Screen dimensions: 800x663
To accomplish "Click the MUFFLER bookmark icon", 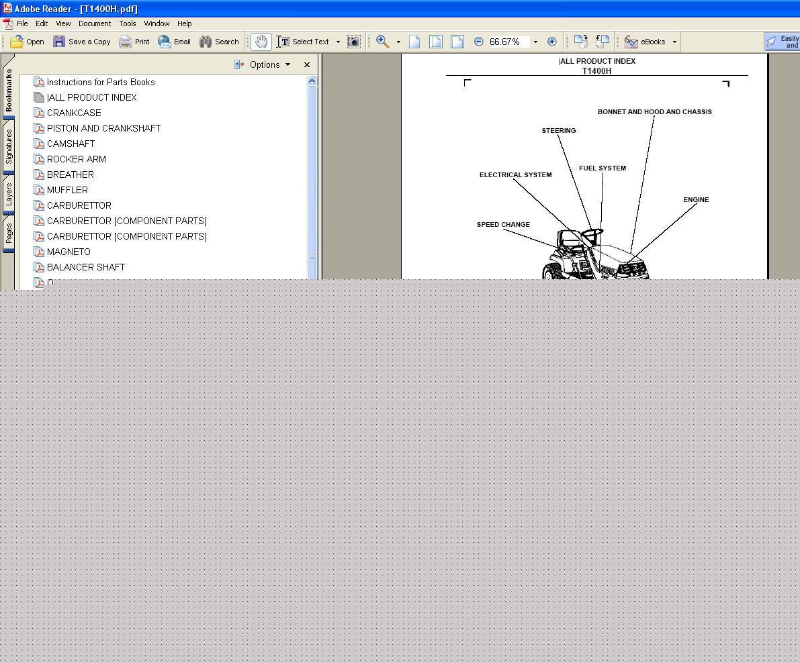I will click(39, 190).
